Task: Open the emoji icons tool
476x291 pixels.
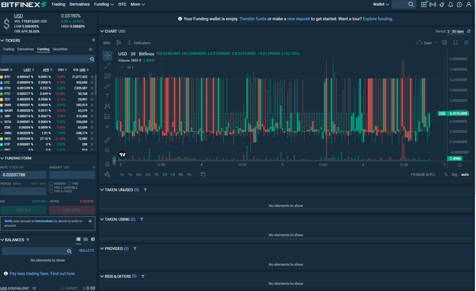Action: click(x=107, y=127)
